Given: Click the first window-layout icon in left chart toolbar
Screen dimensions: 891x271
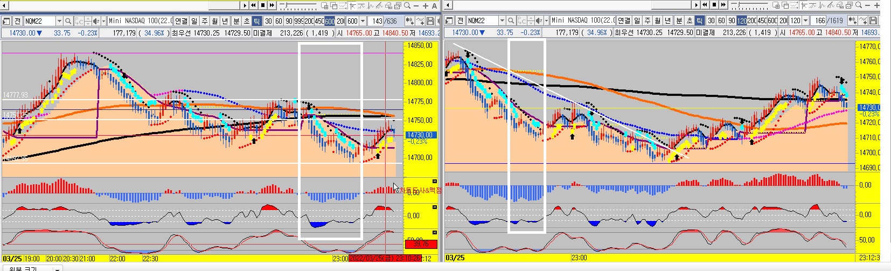Looking at the screenshot, I should tap(324, 5).
